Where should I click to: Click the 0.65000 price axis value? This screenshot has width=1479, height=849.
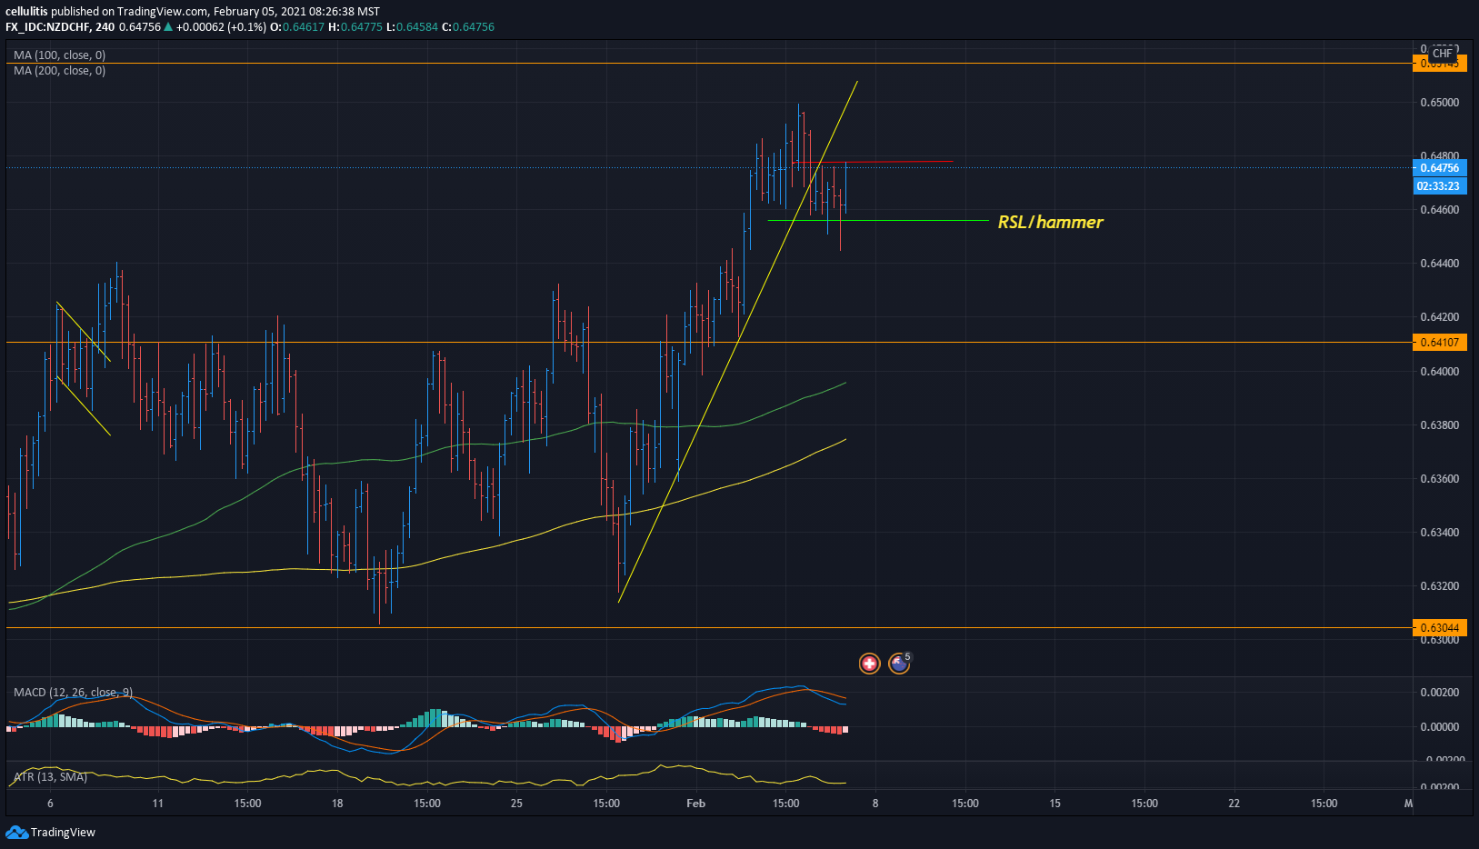[1439, 103]
